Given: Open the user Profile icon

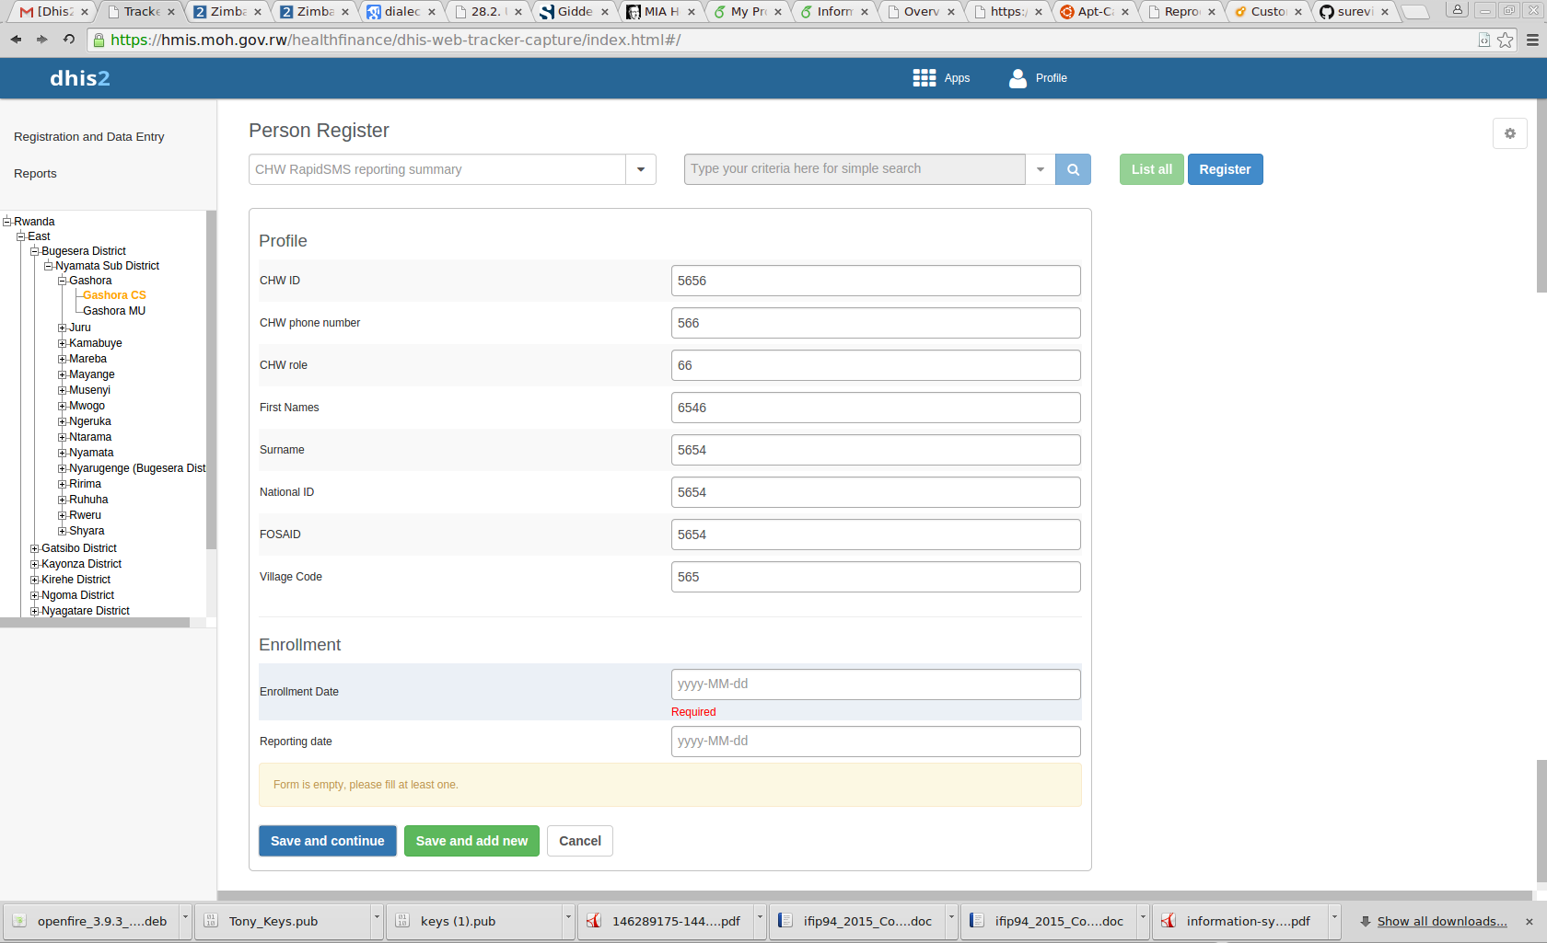Looking at the screenshot, I should [1018, 78].
